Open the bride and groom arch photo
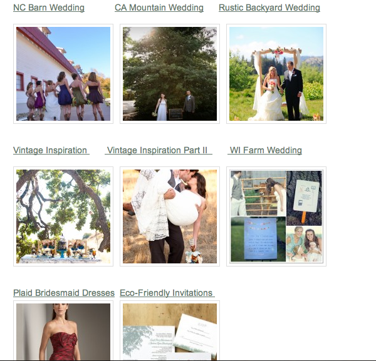 coord(276,74)
